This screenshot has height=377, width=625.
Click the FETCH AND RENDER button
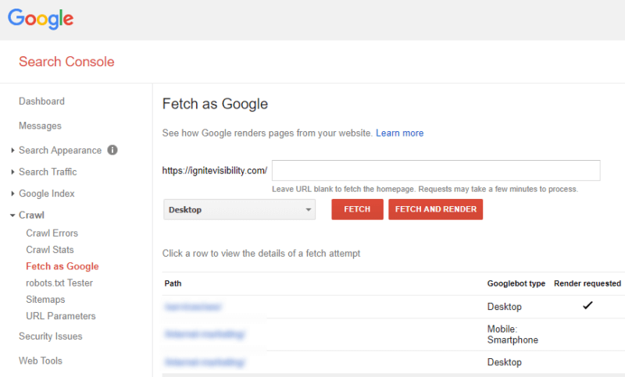point(436,209)
